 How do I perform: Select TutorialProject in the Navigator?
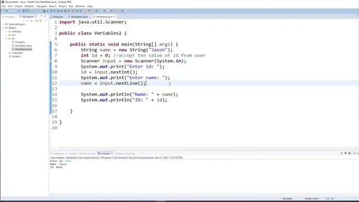(17, 24)
